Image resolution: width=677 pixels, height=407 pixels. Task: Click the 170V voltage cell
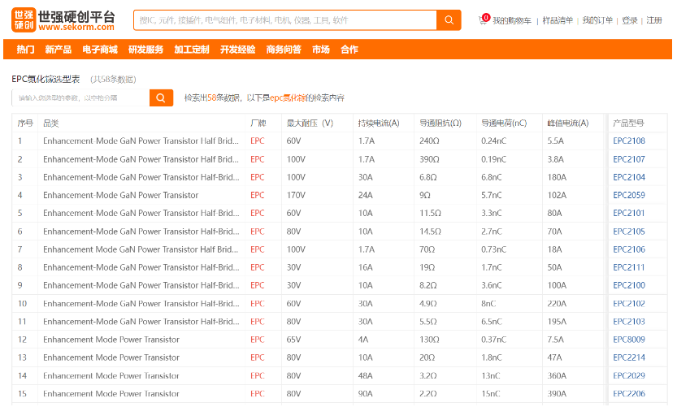[296, 195]
